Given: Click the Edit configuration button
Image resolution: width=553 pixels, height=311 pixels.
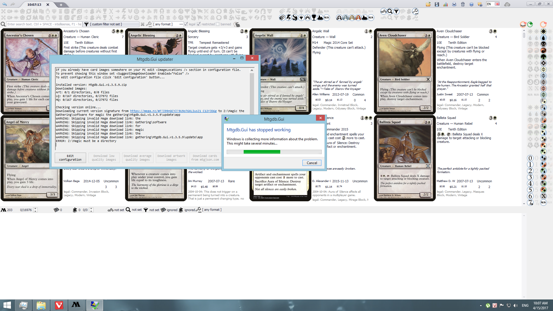Looking at the screenshot, I should (x=70, y=158).
